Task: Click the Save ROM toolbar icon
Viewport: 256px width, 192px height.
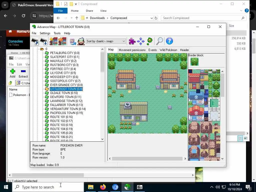Action: (43, 41)
